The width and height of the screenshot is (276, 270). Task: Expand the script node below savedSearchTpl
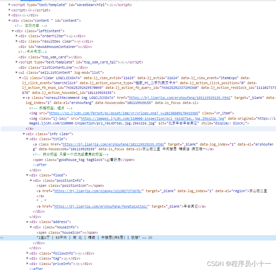pos(9,10)
